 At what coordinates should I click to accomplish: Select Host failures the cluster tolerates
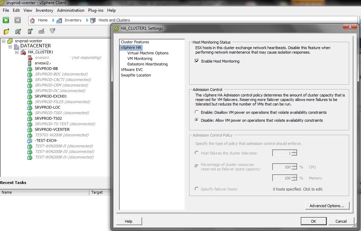[197, 153]
